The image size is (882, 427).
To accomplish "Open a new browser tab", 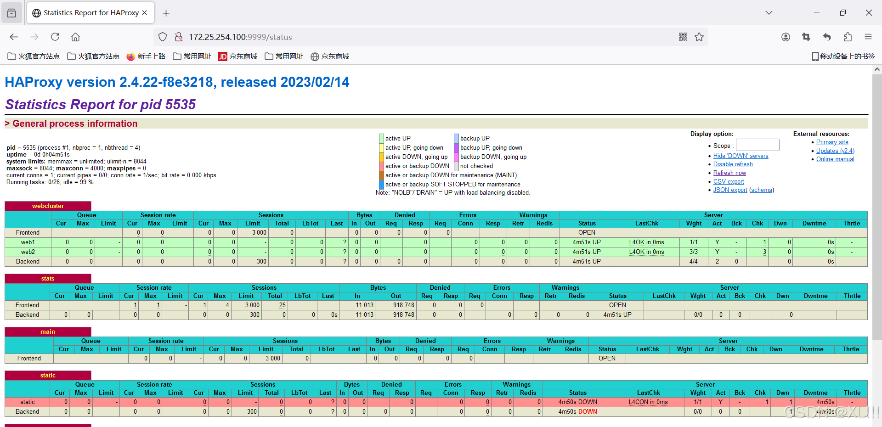I will pyautogui.click(x=166, y=13).
